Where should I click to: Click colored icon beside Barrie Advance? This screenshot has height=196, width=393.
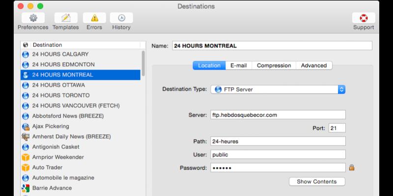(x=26, y=188)
